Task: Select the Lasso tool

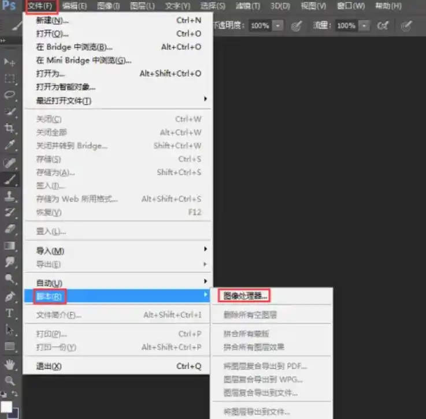Action: (10, 95)
